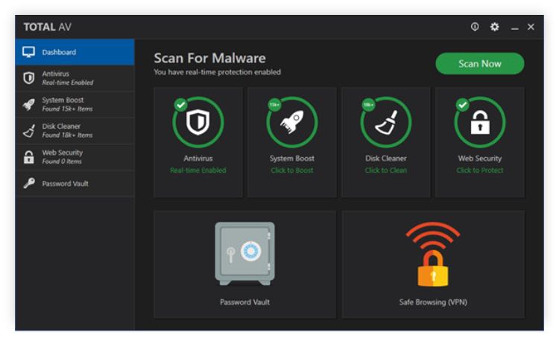Click the System Boost card title text

(x=292, y=158)
